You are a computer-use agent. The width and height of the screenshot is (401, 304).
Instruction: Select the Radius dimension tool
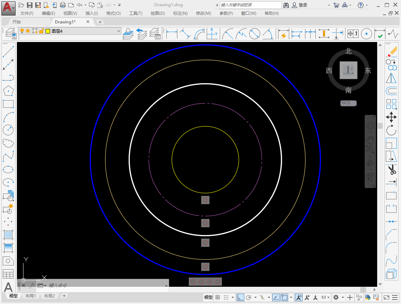[228, 34]
